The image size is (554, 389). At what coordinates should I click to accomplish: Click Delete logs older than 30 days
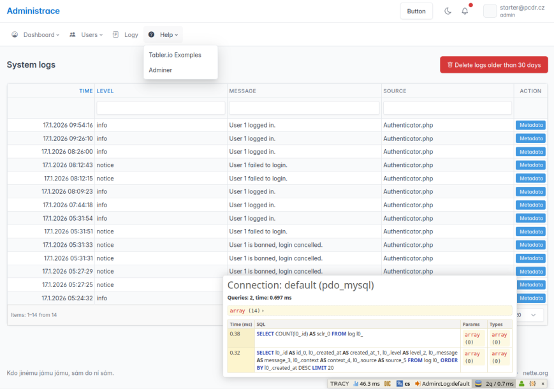[x=493, y=65]
